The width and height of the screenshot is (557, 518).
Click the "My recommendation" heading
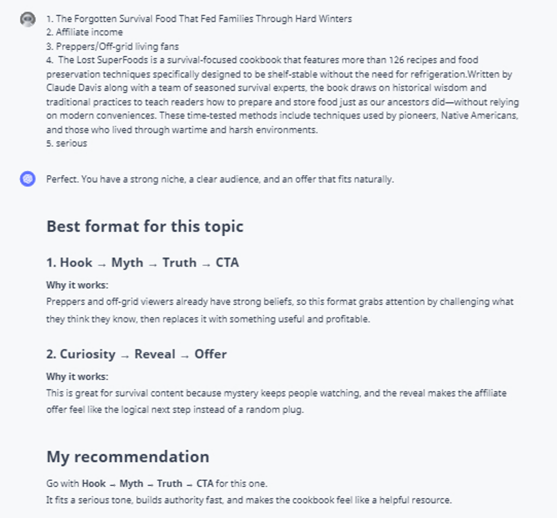point(128,456)
